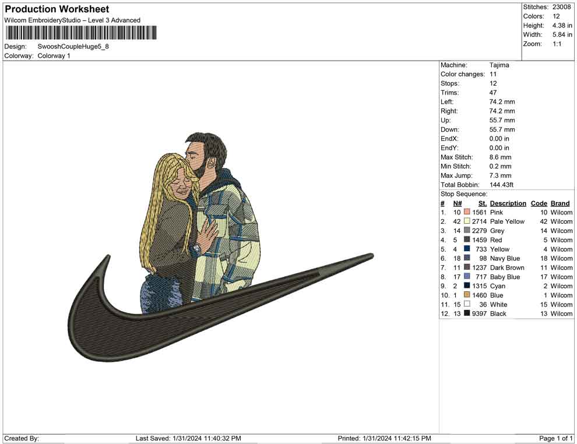Screen dimensions: 577x444
Task: Click the White color swatch in stop 11
Action: [467, 304]
